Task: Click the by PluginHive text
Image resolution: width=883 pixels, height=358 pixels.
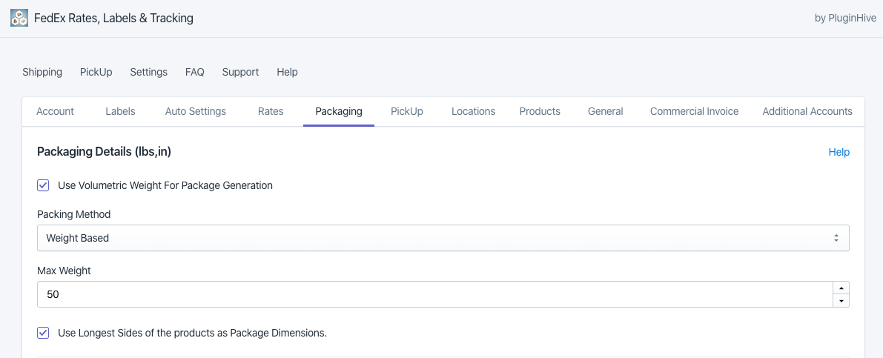Action: (845, 18)
